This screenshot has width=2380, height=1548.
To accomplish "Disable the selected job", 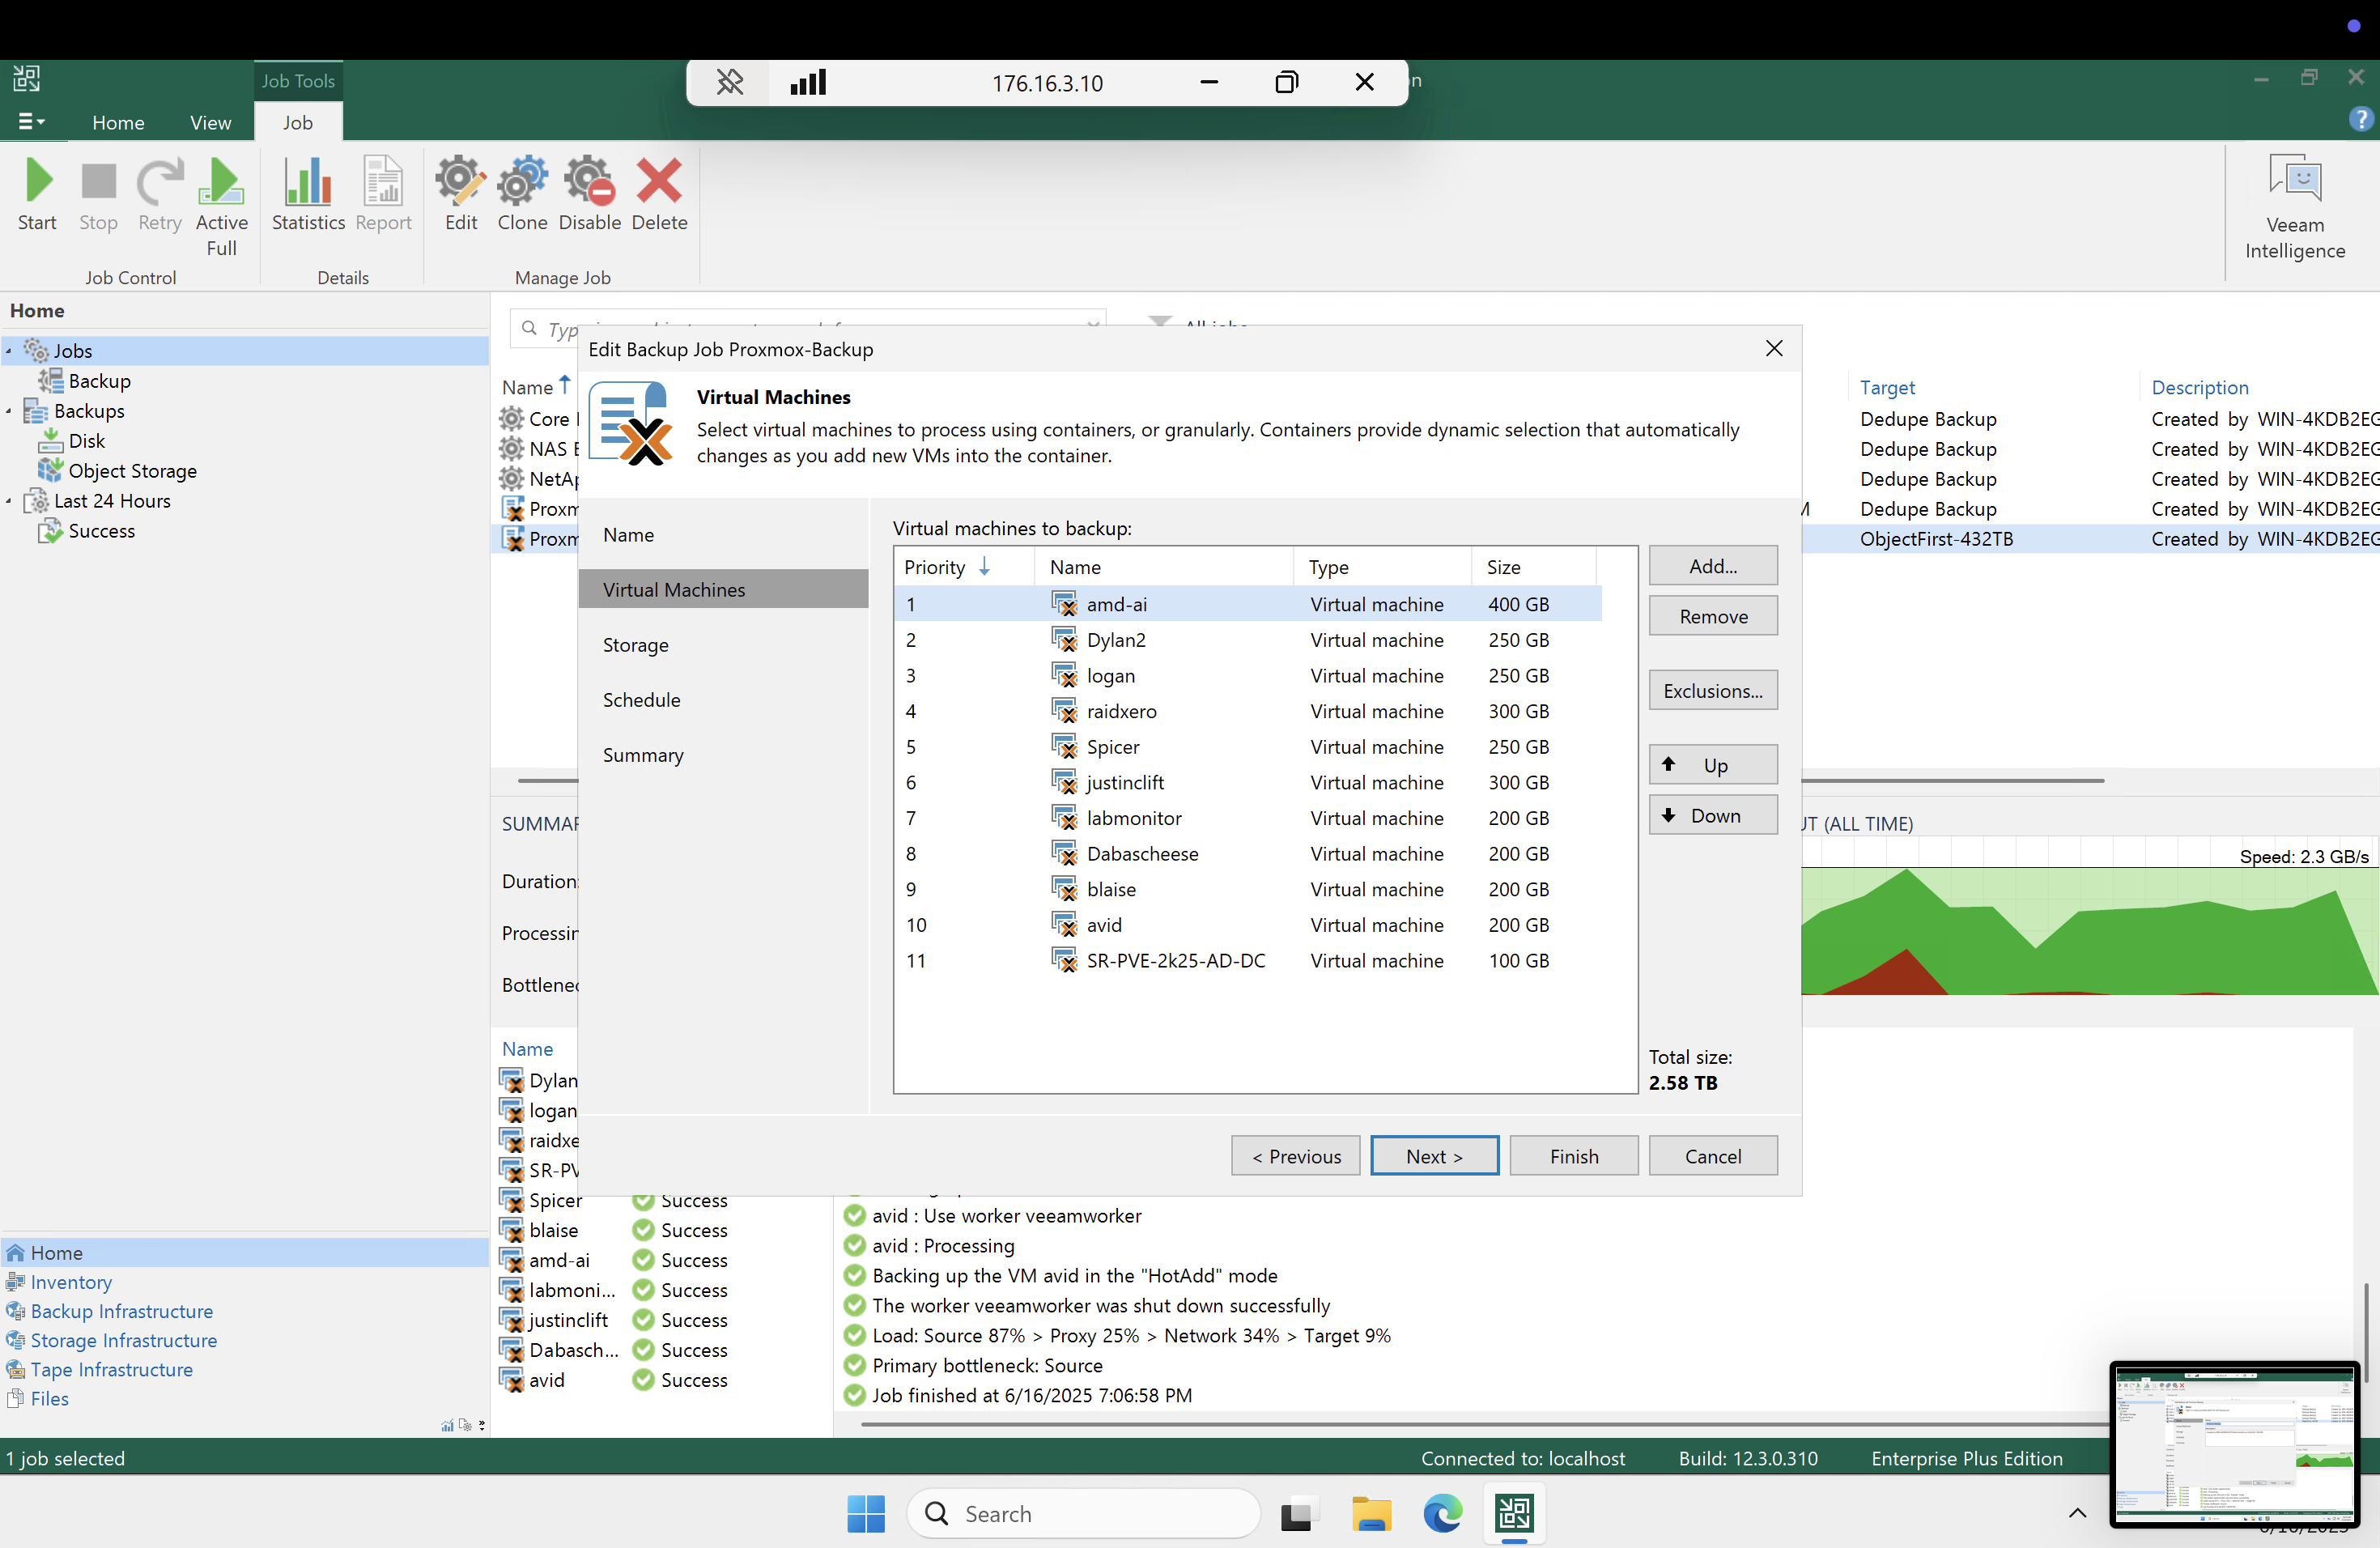I will tap(589, 196).
